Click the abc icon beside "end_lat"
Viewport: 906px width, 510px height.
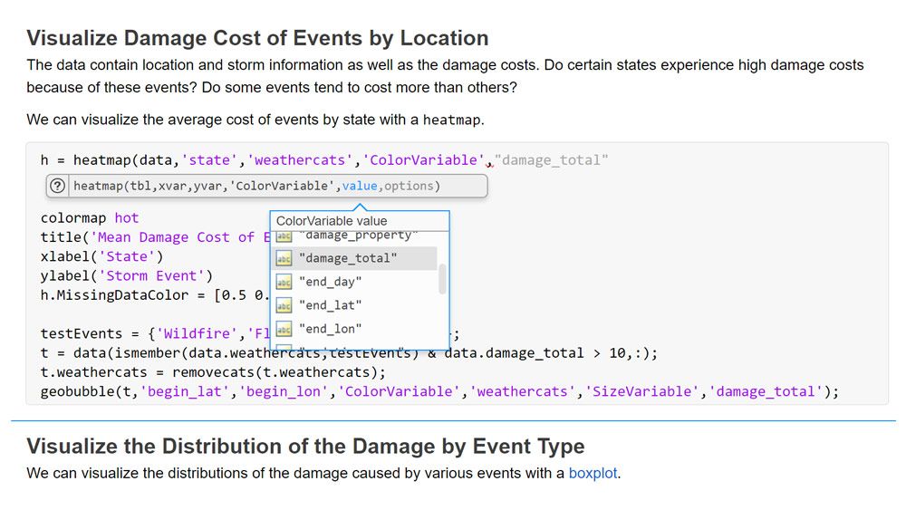coord(284,305)
